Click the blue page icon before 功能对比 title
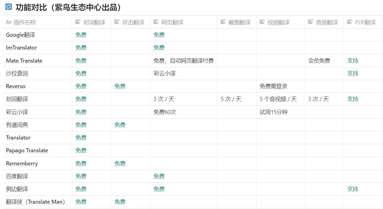 point(9,6)
